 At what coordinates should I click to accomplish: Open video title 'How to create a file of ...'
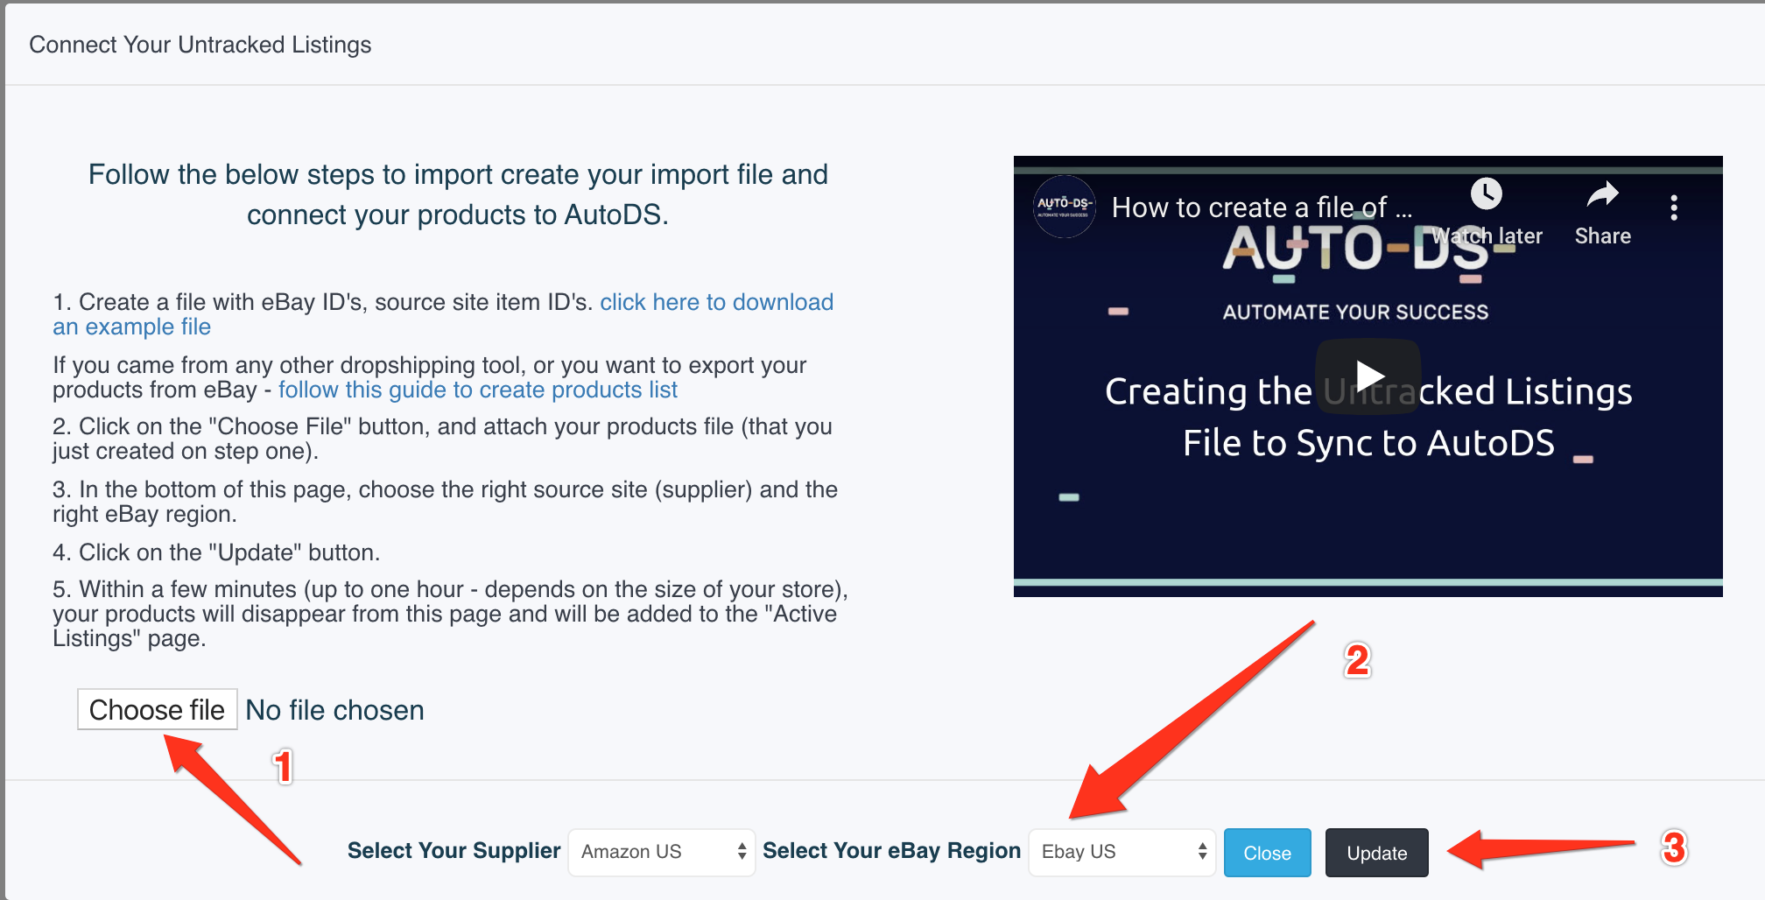1262,207
